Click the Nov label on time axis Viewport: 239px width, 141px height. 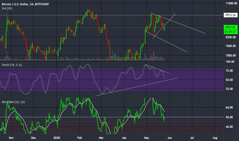[11, 138]
